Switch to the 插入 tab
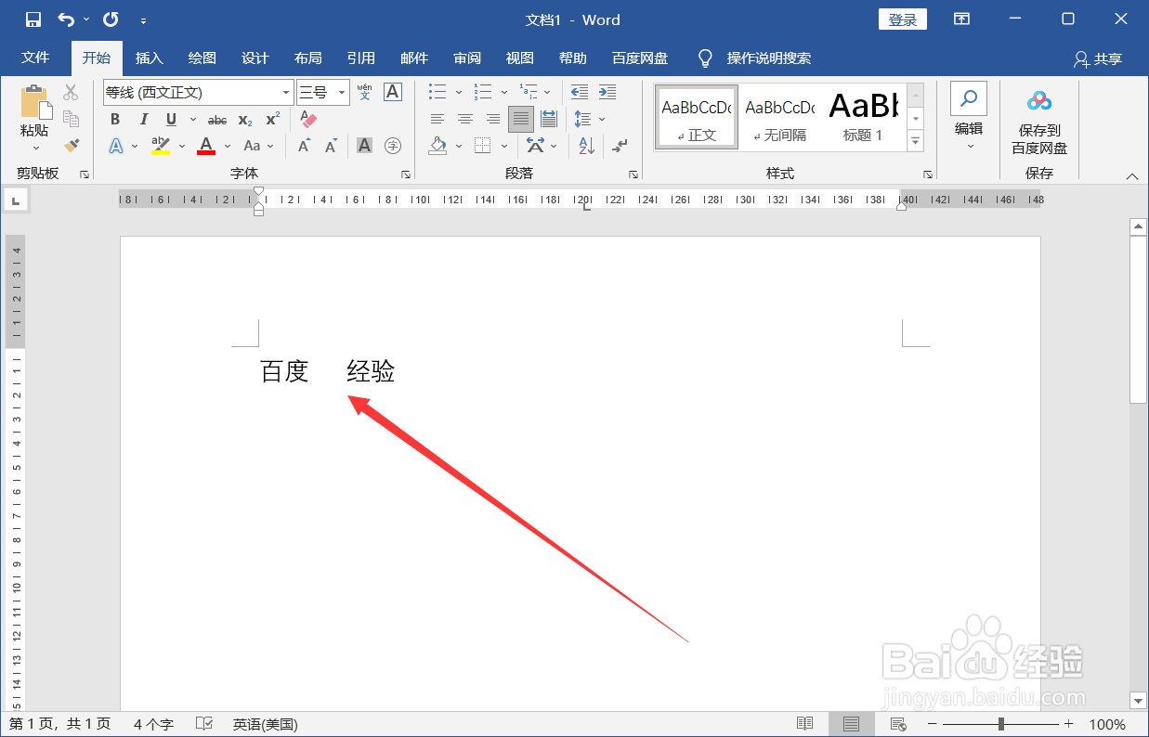This screenshot has height=737, width=1149. [150, 58]
